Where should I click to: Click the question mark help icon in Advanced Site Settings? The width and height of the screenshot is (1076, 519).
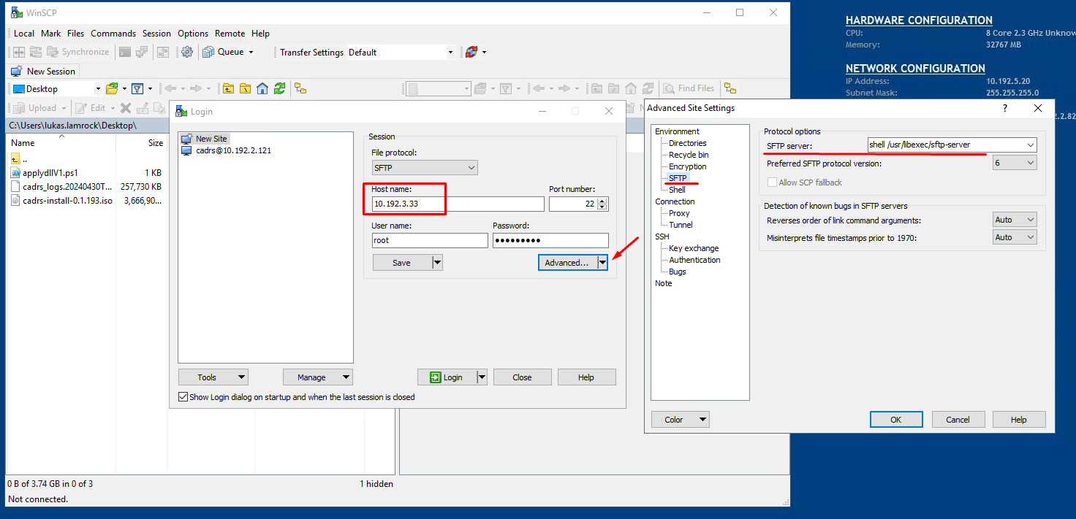(1004, 108)
